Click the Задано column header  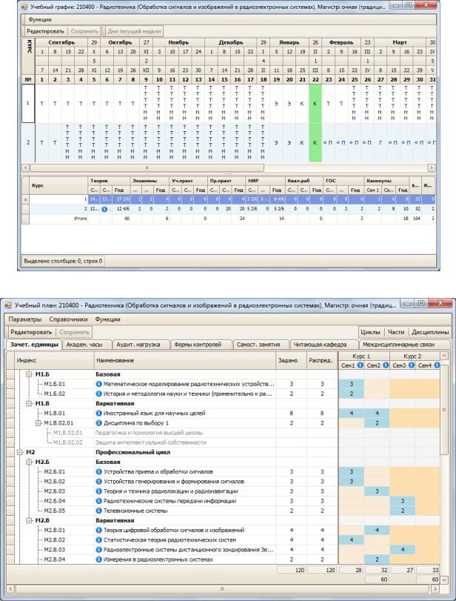(x=292, y=360)
